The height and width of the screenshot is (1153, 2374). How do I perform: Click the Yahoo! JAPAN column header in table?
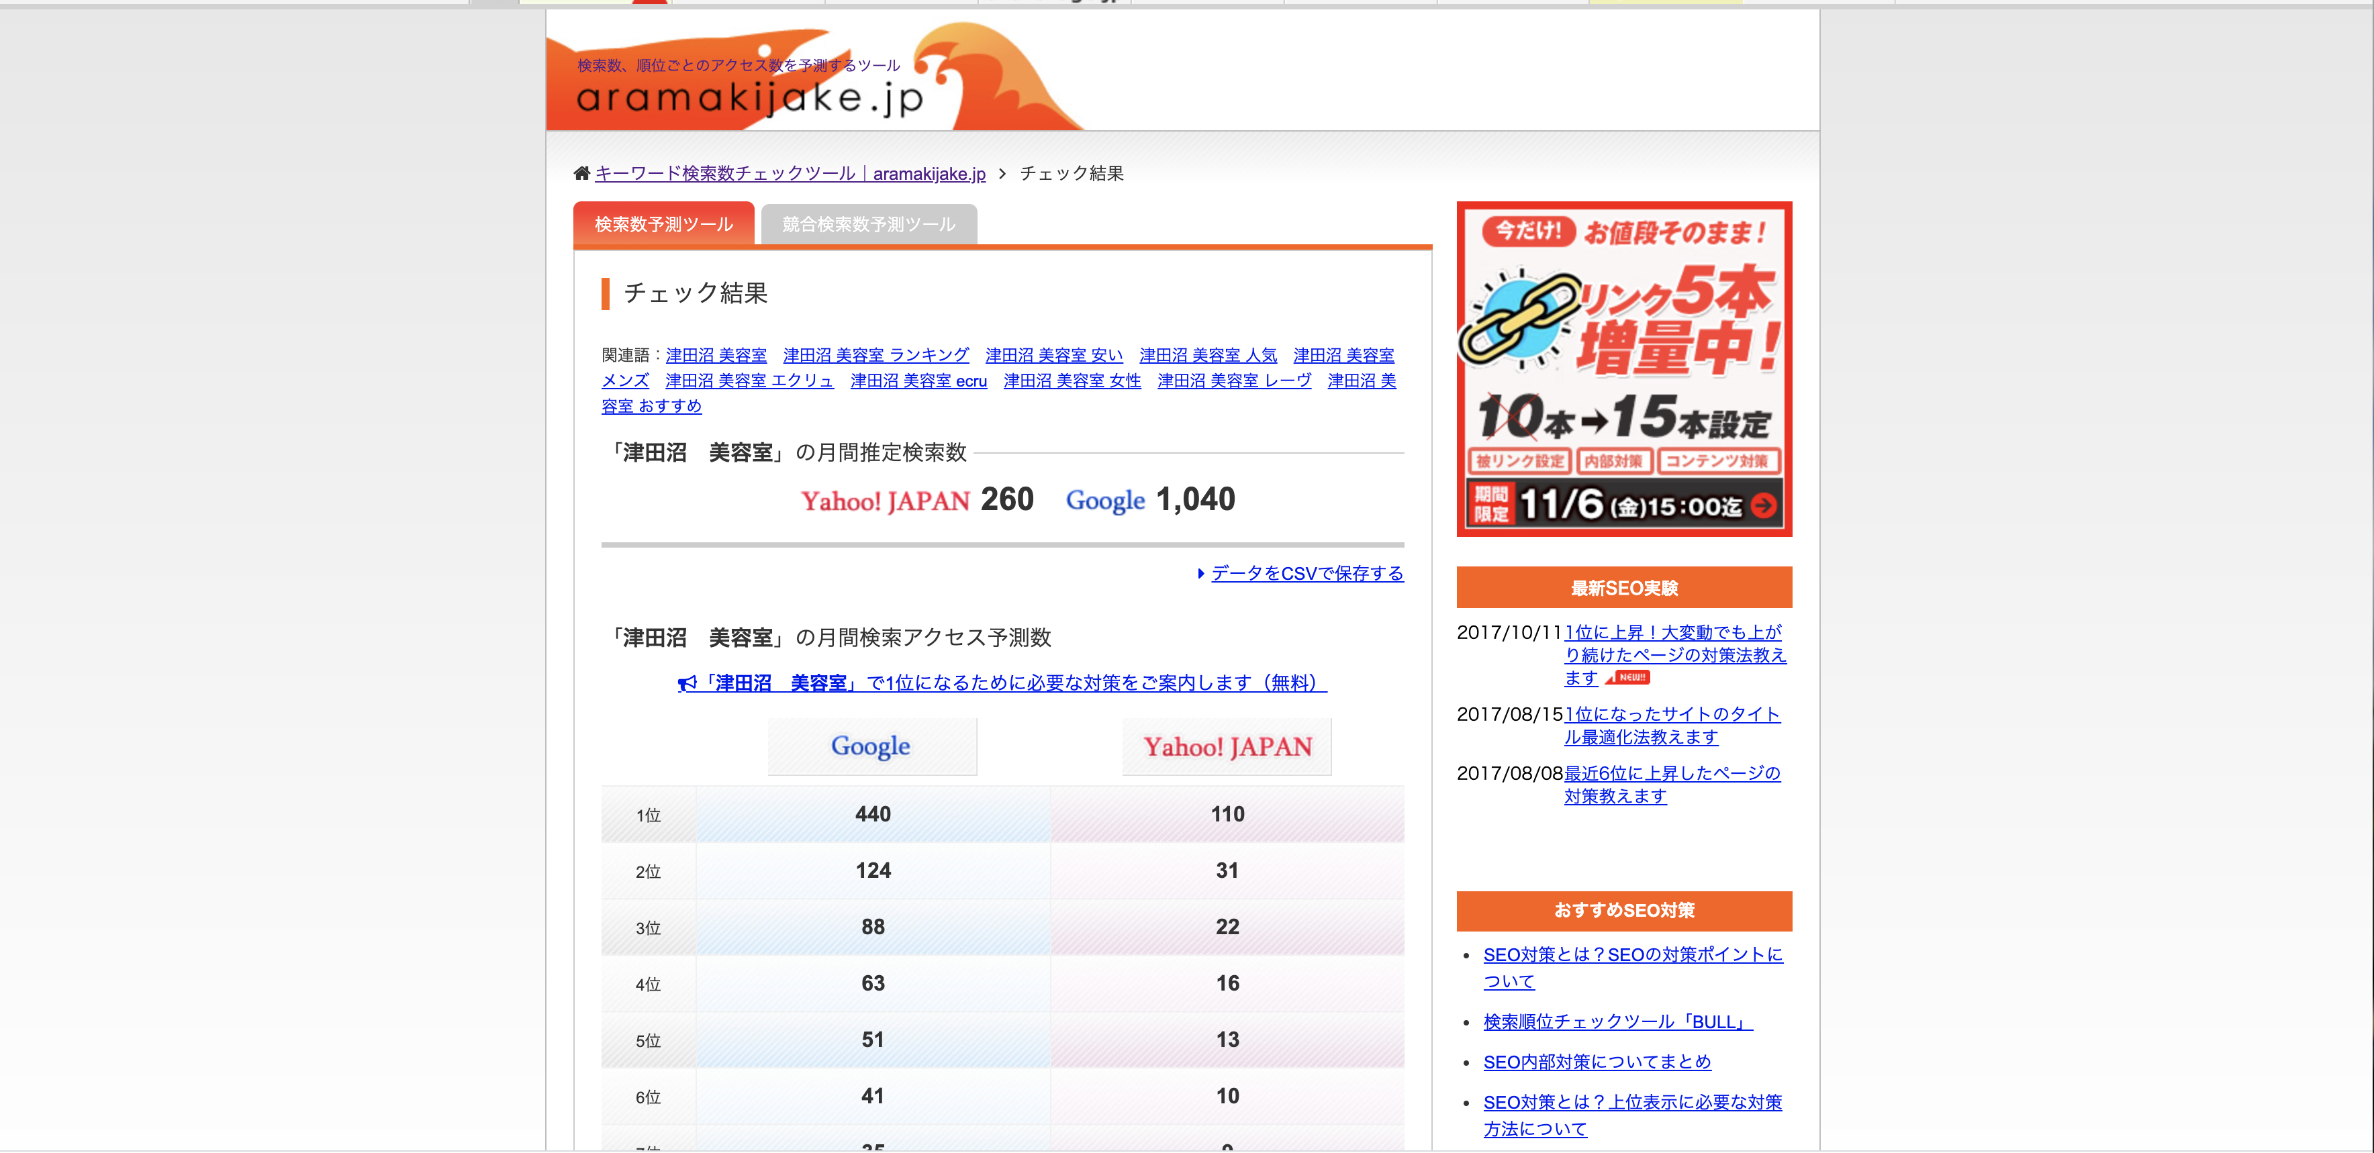pyautogui.click(x=1227, y=746)
